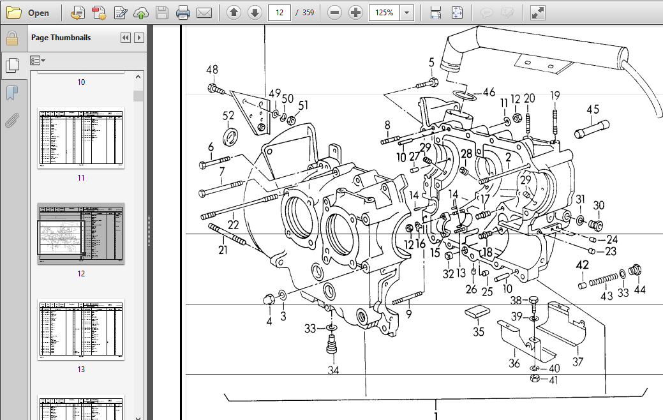Click the Page Thumbnails panel title
This screenshot has width=663, height=420.
click(x=61, y=38)
